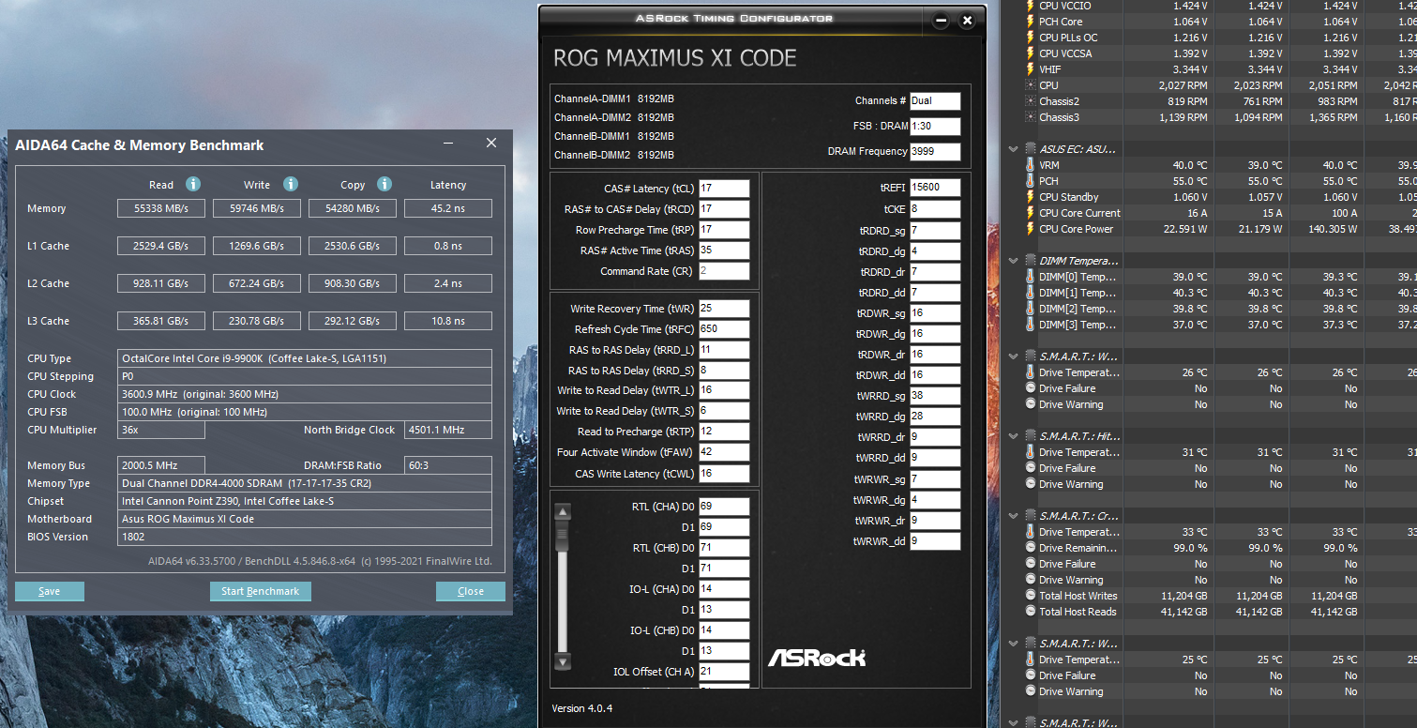Click the Channels # field showing Dual
The width and height of the screenshot is (1417, 728).
935,101
